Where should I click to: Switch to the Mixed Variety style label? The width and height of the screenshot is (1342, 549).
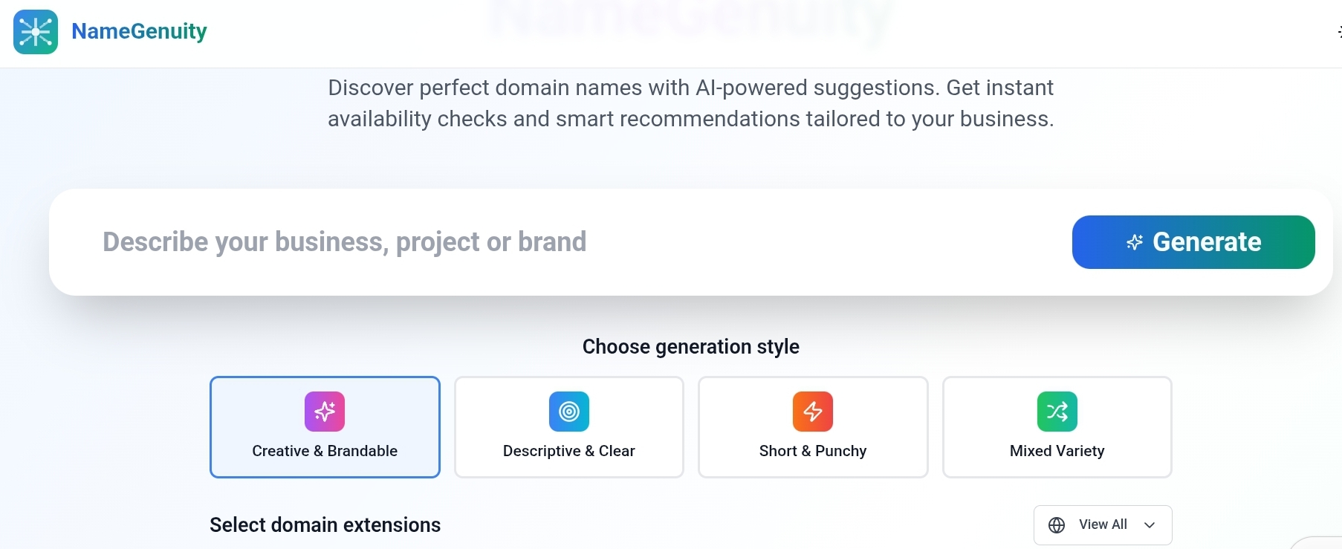pos(1057,451)
